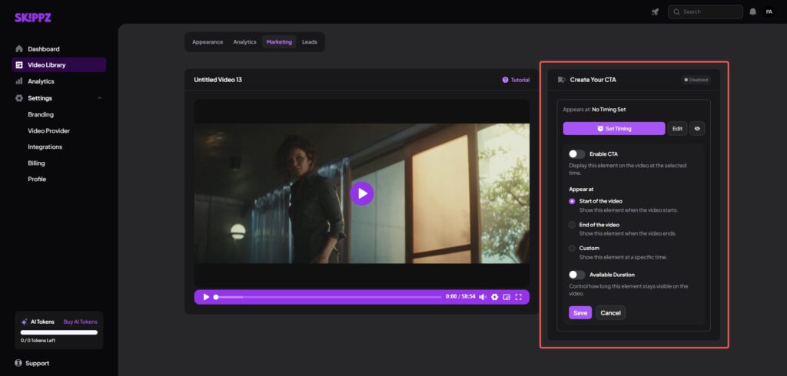This screenshot has height=376, width=787.
Task: Enter fullscreen on the video player
Action: point(519,297)
